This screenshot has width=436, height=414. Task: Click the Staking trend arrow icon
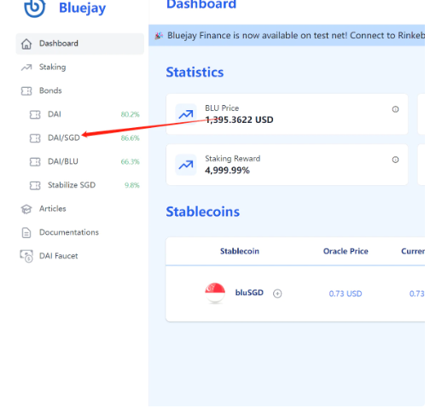click(x=26, y=67)
